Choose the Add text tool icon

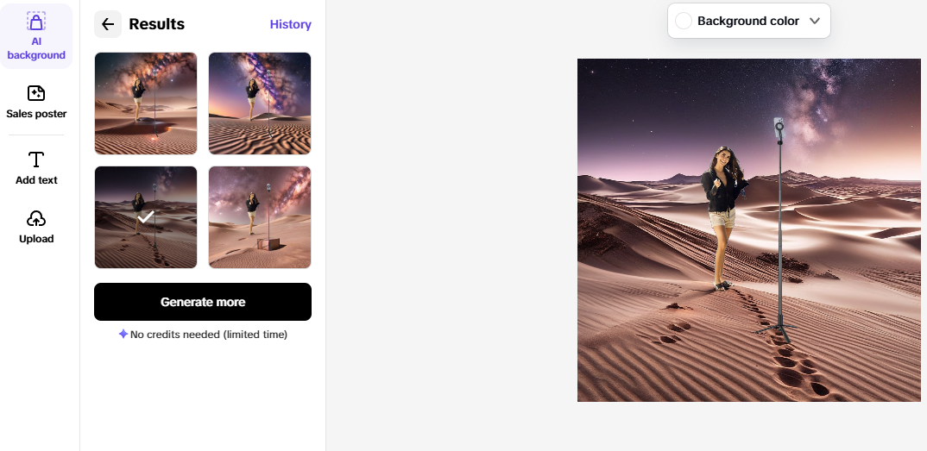36,160
